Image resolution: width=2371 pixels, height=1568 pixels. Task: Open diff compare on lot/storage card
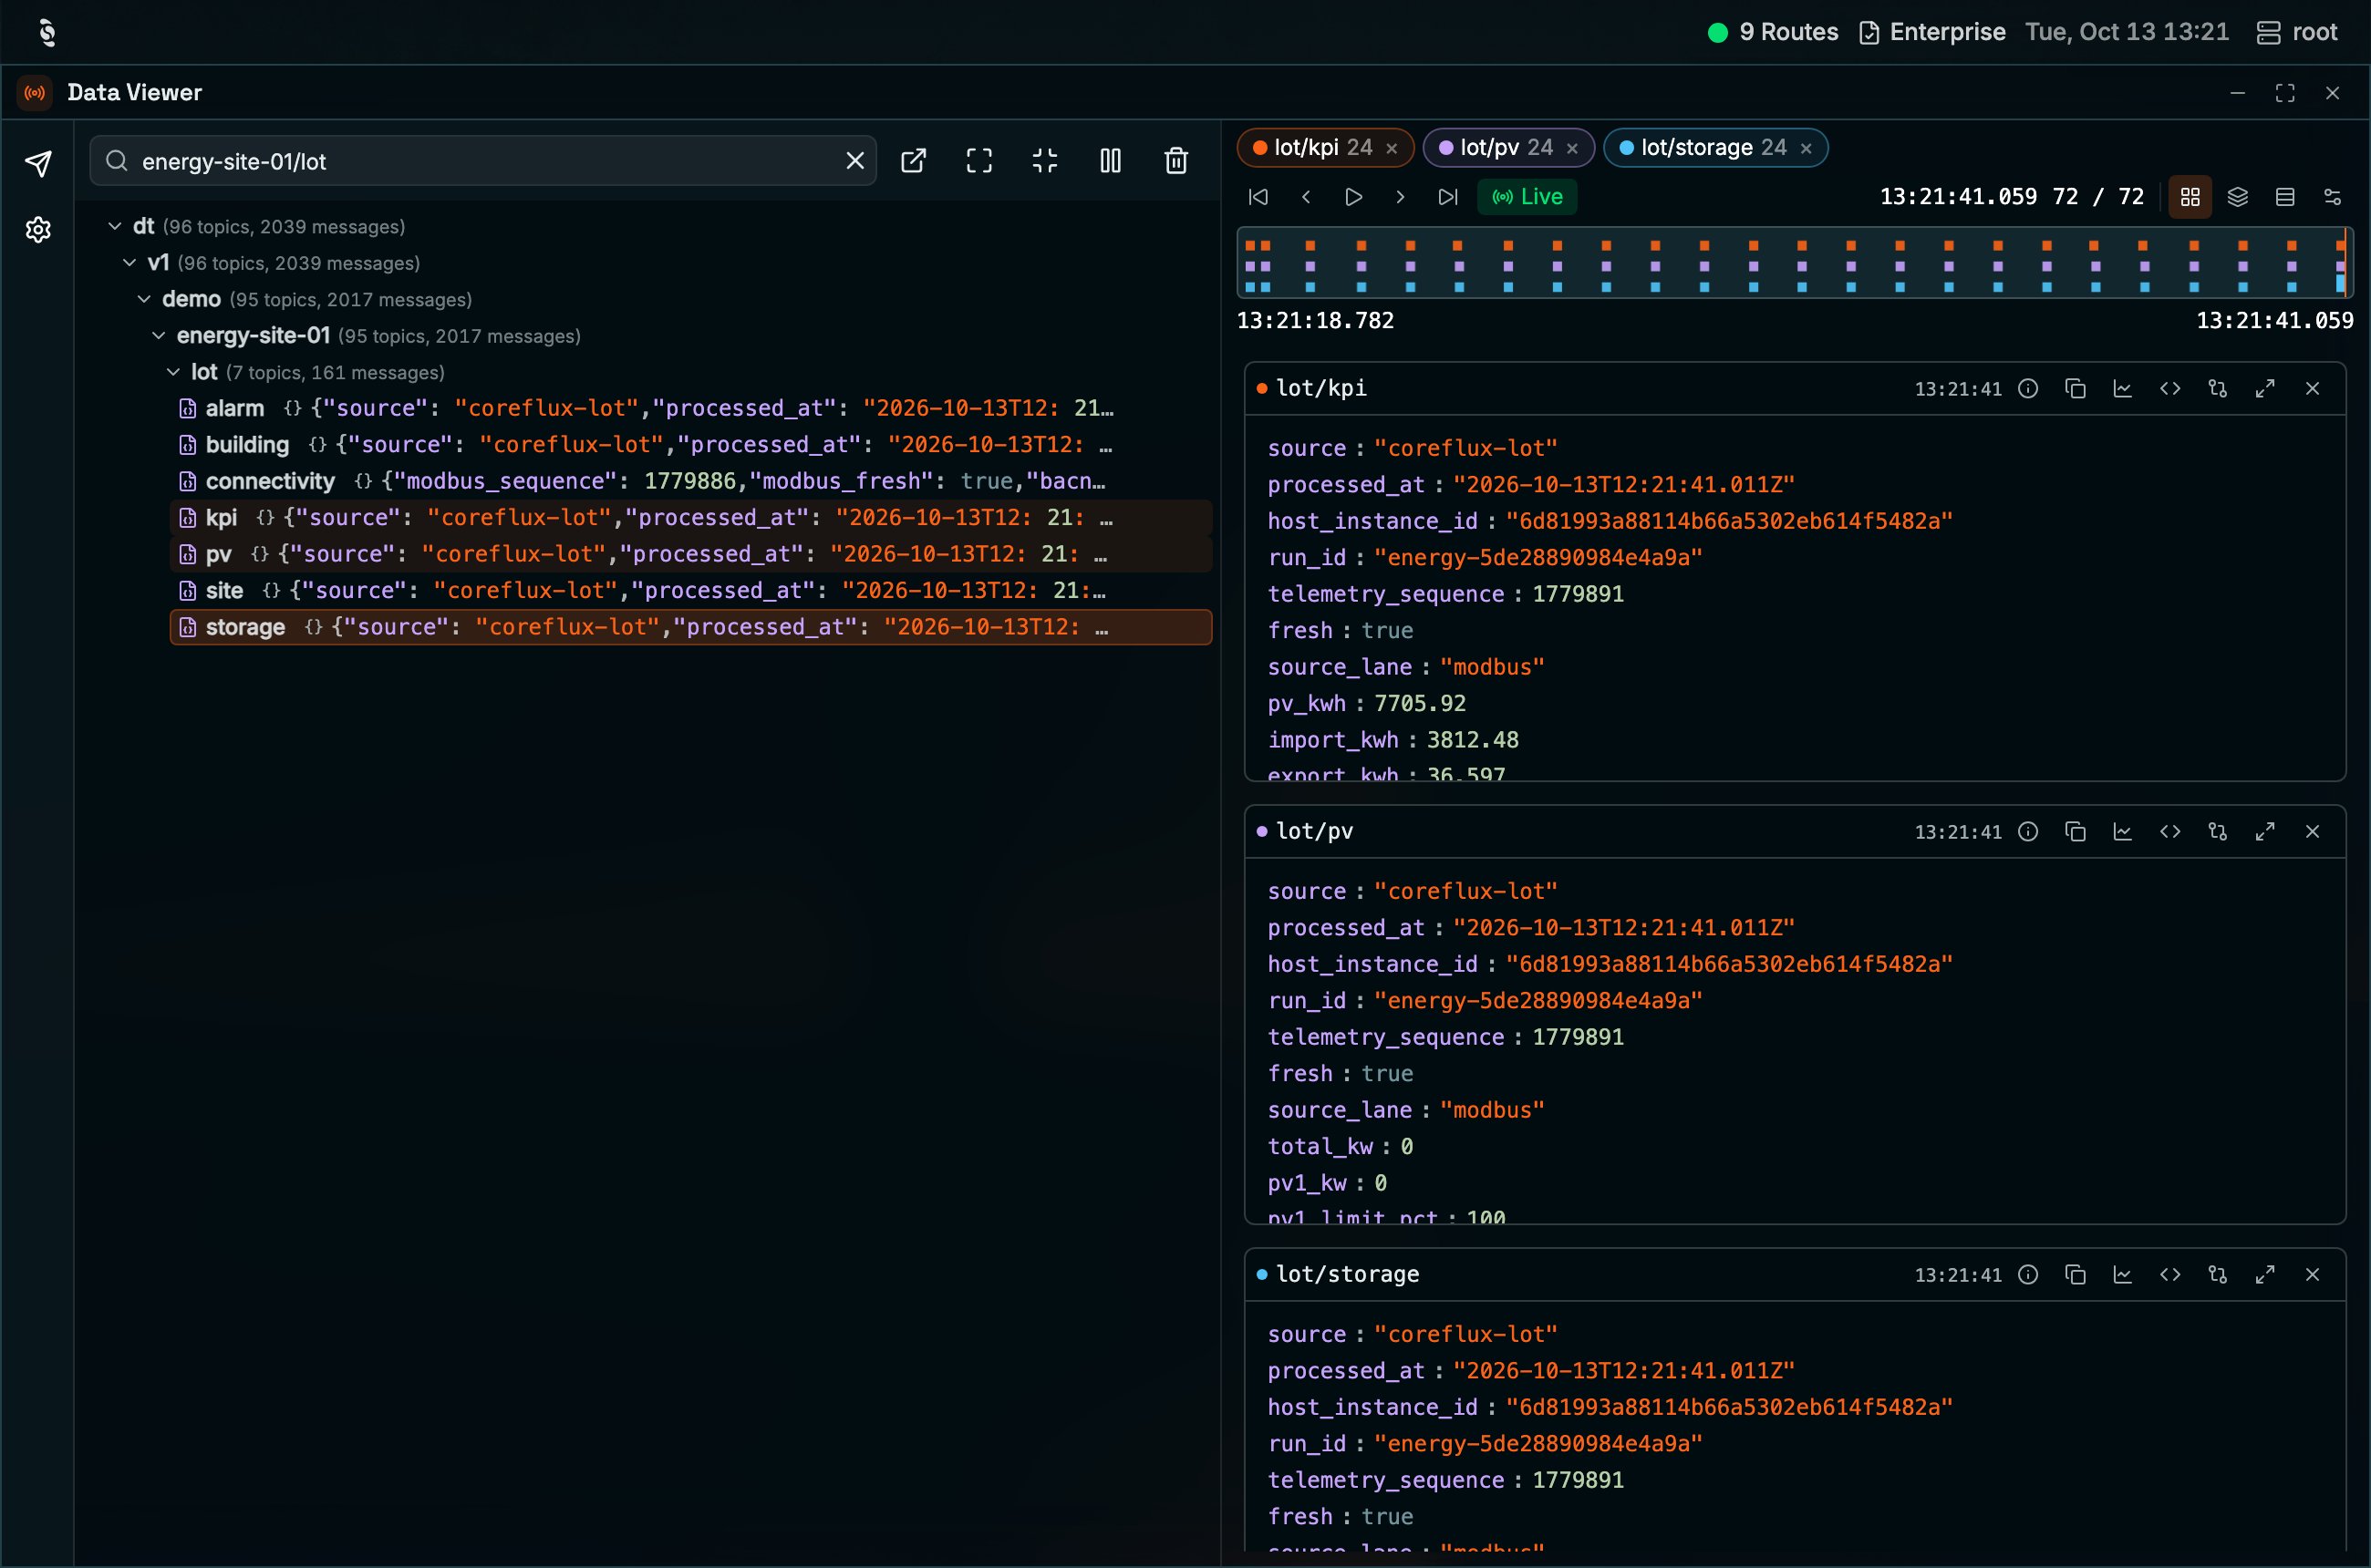tap(2217, 1274)
